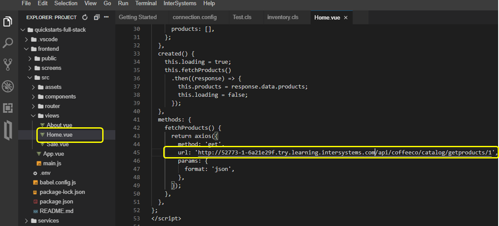Open About.vue in the file tree
The width and height of the screenshot is (499, 226).
[59, 125]
